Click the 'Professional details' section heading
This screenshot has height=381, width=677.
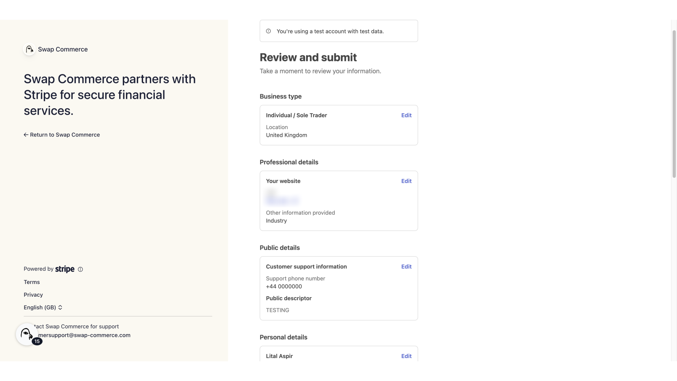289,162
